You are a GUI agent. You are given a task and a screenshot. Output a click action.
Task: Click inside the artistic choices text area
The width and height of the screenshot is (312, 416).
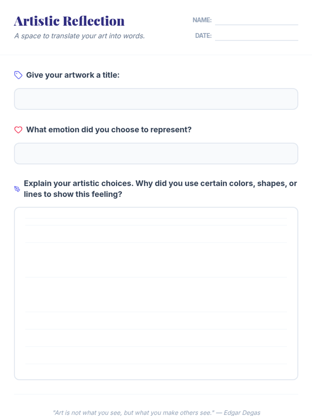click(x=156, y=294)
